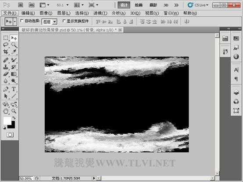
Task: Enable show transform controls checkbox
Action: click(x=64, y=21)
